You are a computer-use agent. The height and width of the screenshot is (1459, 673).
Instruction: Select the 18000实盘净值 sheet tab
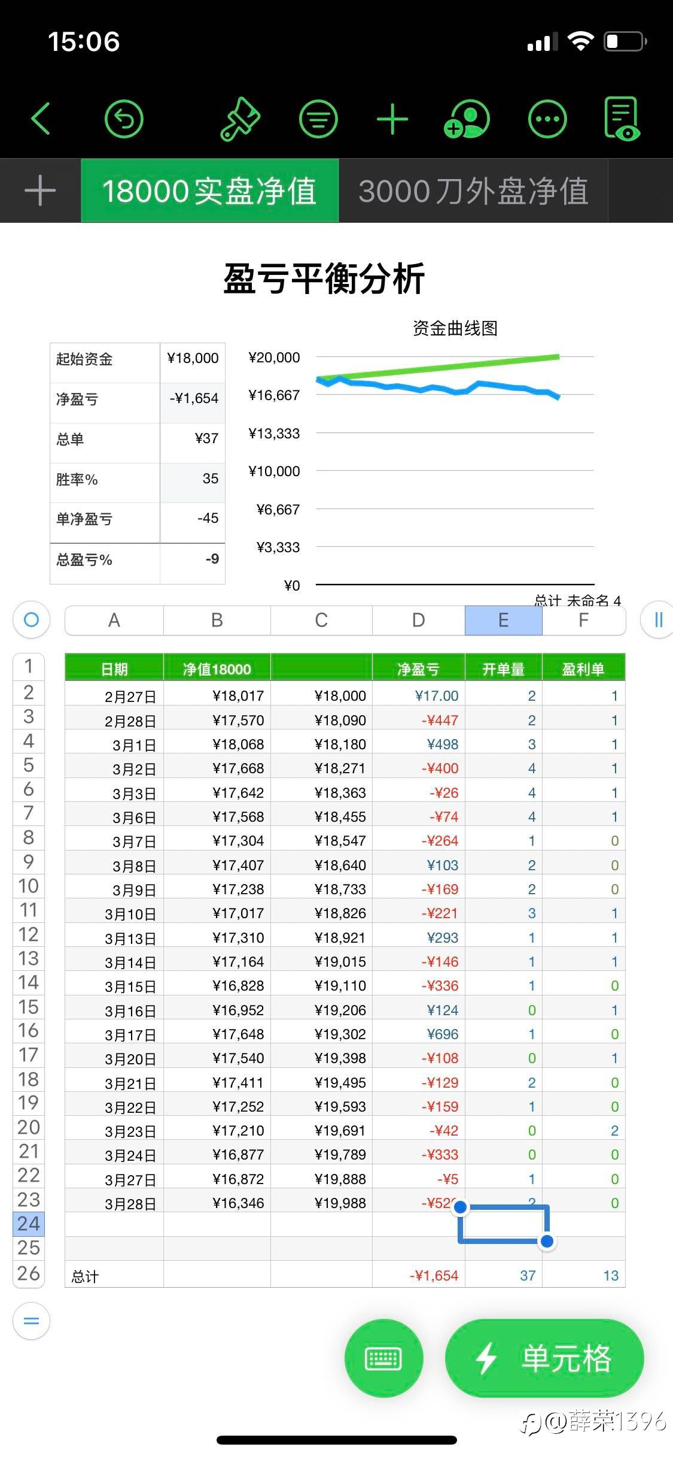(x=209, y=191)
